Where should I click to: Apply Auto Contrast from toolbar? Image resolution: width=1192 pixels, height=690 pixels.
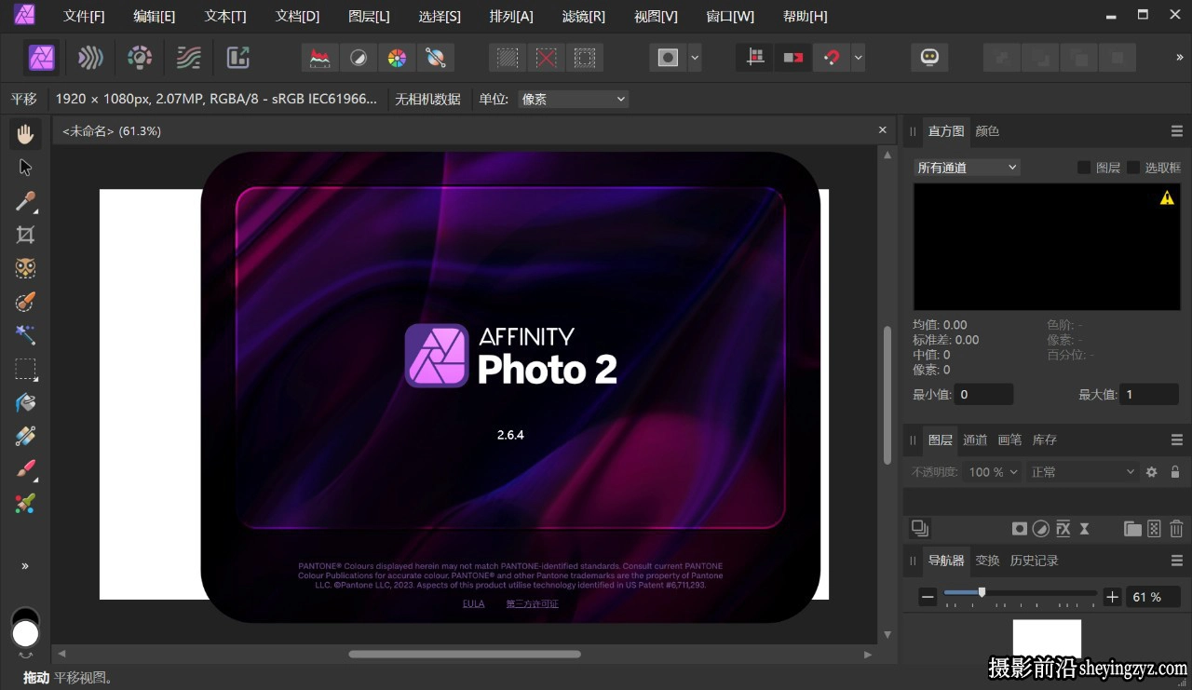(x=359, y=58)
